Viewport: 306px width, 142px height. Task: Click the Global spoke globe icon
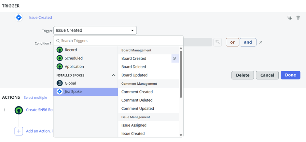tap(60, 83)
